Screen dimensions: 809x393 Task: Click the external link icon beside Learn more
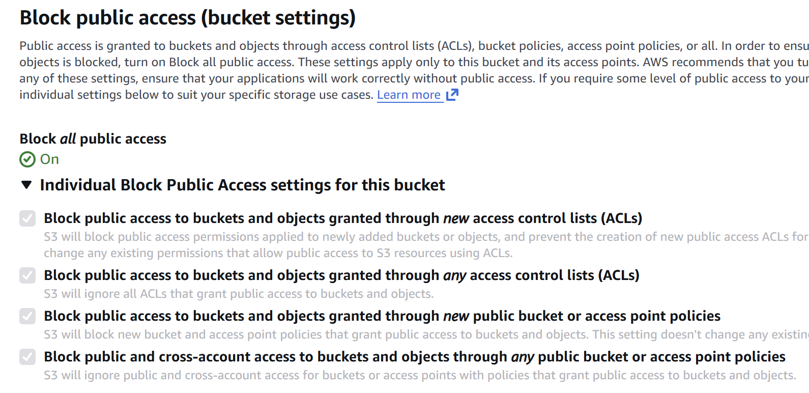coord(452,95)
